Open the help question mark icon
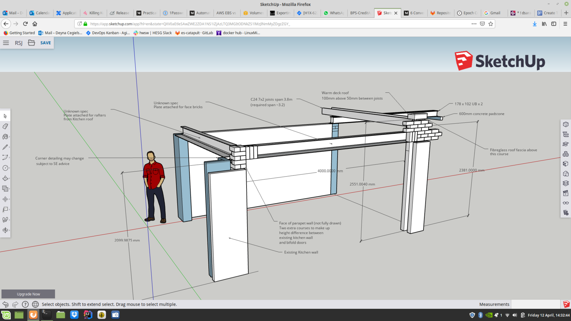 click(x=25, y=304)
